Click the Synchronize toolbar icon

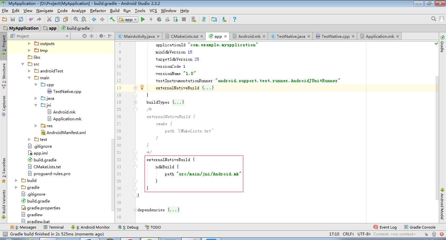tap(21, 19)
